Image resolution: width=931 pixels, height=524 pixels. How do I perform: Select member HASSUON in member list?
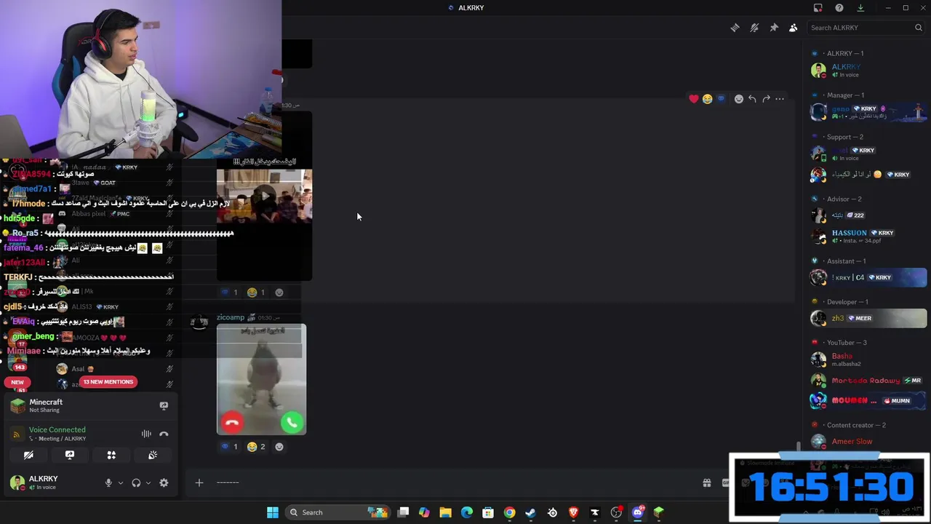[867, 237]
